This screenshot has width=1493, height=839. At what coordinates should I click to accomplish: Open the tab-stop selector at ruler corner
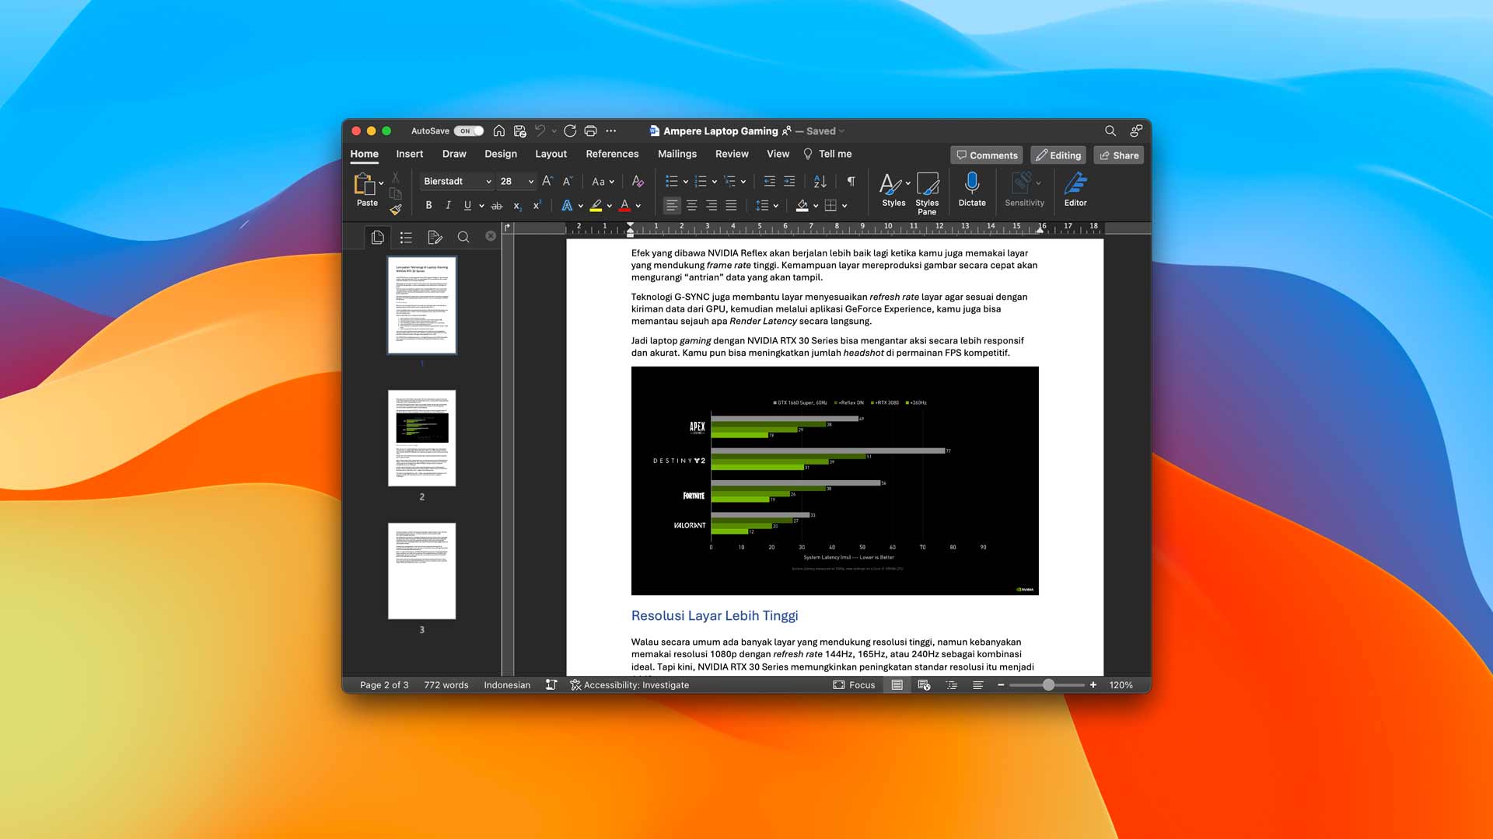point(508,227)
